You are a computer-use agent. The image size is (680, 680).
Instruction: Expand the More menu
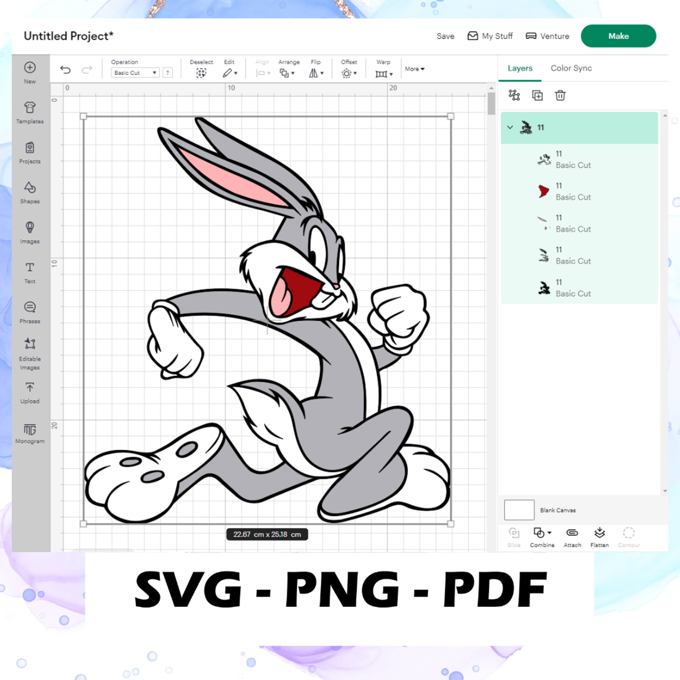point(415,69)
